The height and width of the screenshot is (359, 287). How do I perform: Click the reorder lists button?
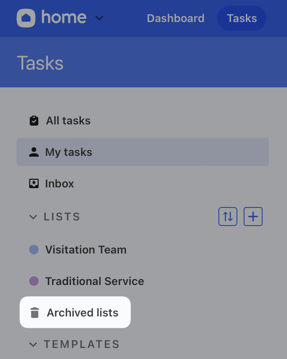[x=228, y=217]
